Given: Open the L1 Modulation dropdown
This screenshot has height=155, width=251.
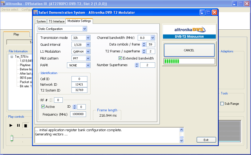Looking at the screenshot, I should coord(88,52).
